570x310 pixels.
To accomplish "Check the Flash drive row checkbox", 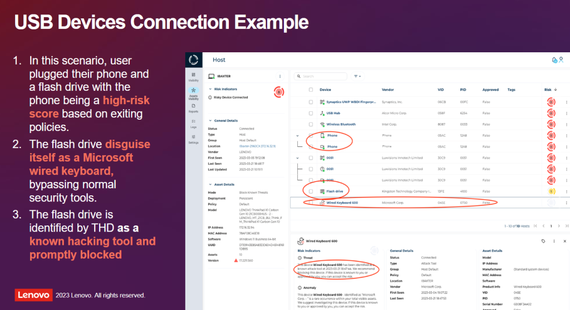I will point(311,191).
